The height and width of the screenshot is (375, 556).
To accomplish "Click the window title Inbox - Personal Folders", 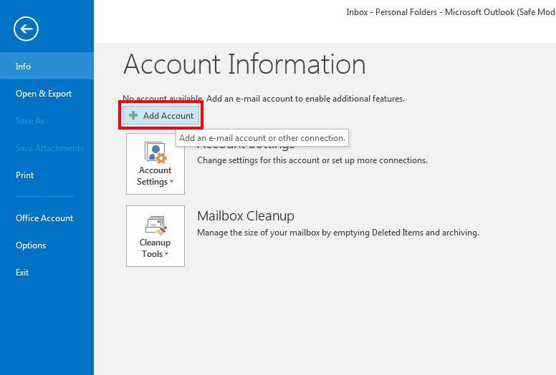I will (451, 12).
